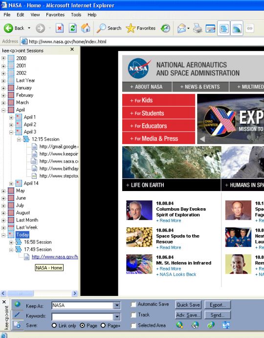Click the globe with people icon
The width and height of the screenshot is (264, 338).
[x=195, y=325]
